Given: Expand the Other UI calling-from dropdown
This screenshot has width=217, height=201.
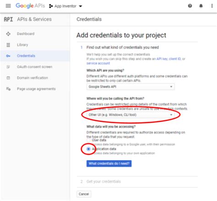Looking at the screenshot, I should click(x=130, y=115).
